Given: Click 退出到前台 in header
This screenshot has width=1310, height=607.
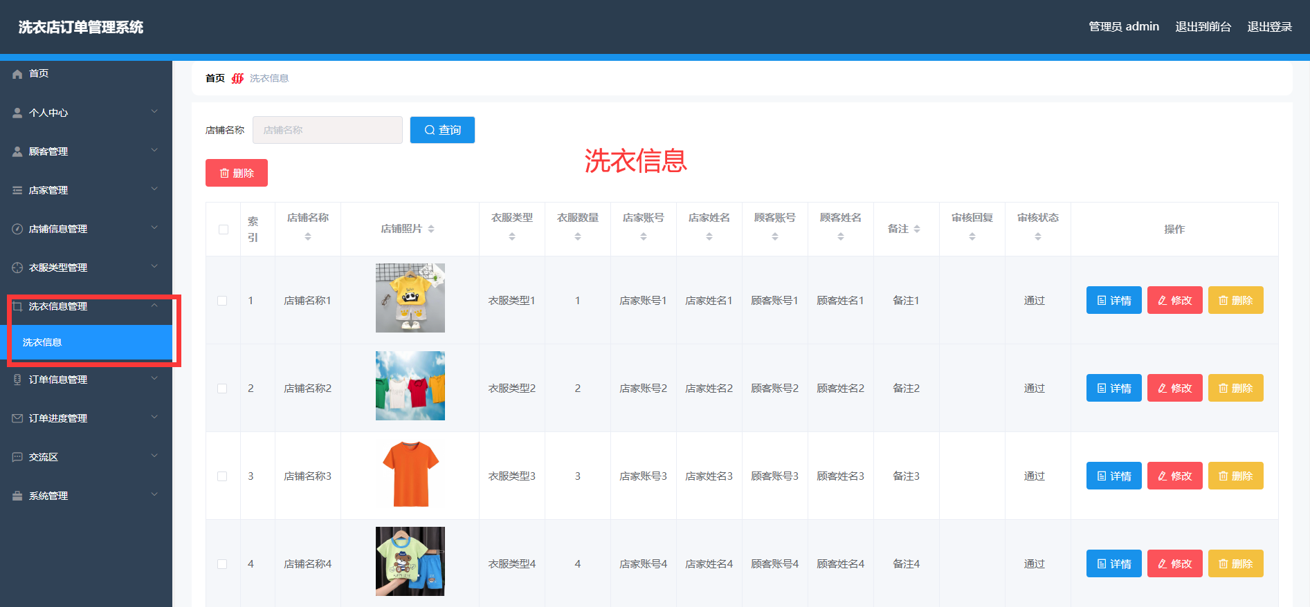Looking at the screenshot, I should click(1203, 27).
